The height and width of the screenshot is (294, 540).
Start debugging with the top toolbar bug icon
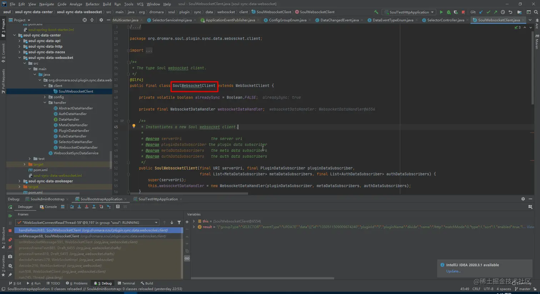449,12
